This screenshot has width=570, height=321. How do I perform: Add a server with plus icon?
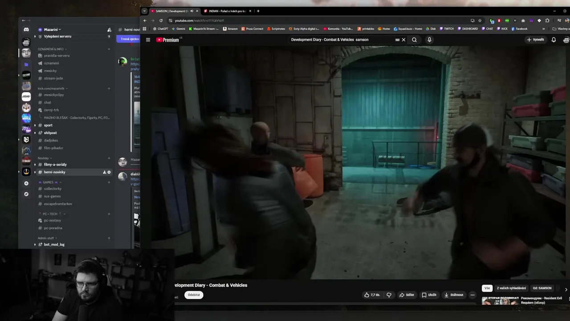point(26,183)
